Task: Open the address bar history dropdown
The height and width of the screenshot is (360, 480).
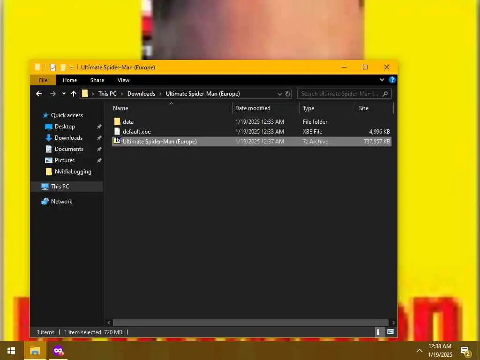Action: click(279, 94)
